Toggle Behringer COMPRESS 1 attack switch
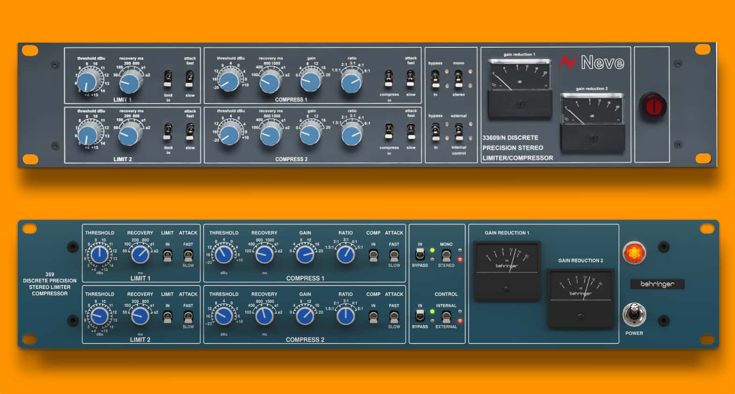 pyautogui.click(x=394, y=255)
